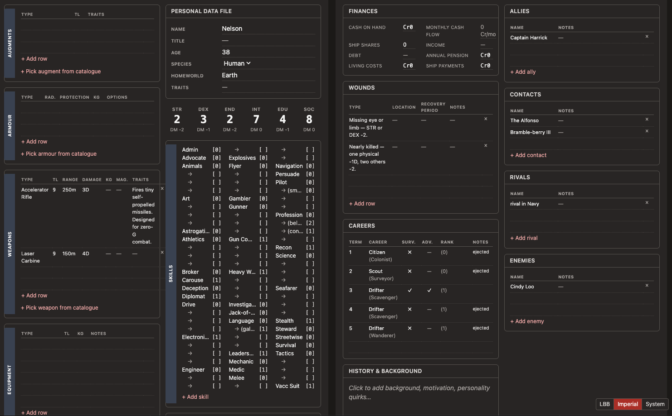Screen dimensions: 672x416
Task: Edit the SOC characteristic value
Action: 309,120
